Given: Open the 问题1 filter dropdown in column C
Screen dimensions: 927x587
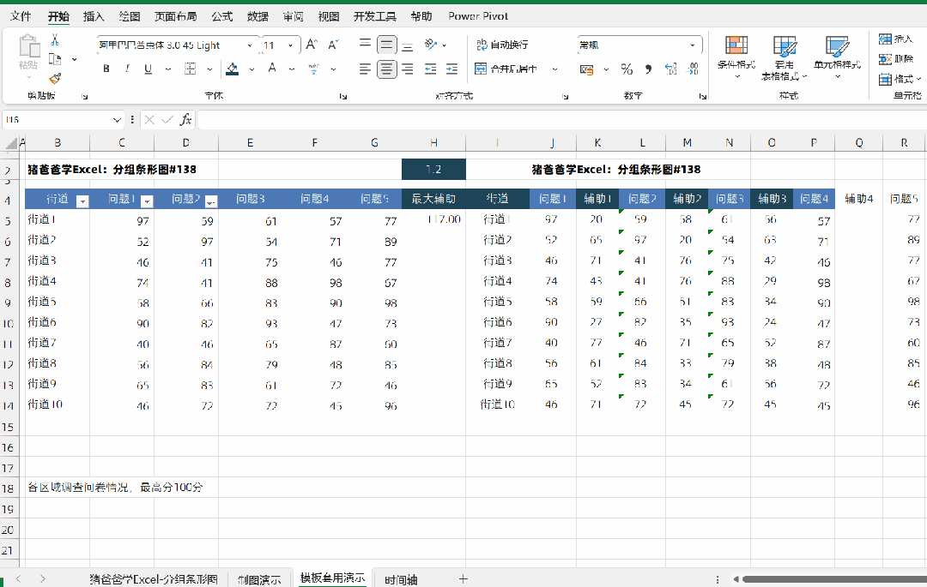Looking at the screenshot, I should [148, 201].
